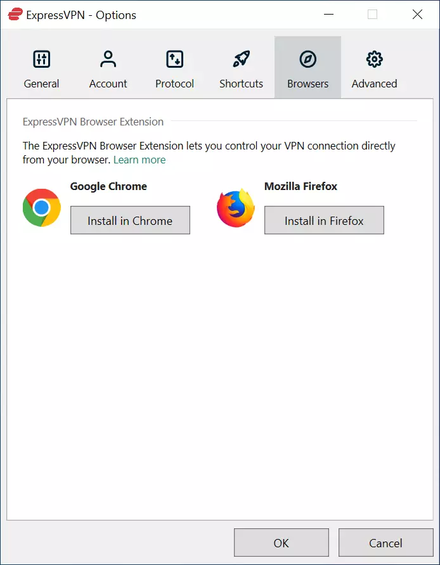Select the Protocol tab text label
Image resolution: width=440 pixels, height=565 pixels.
[x=174, y=84]
